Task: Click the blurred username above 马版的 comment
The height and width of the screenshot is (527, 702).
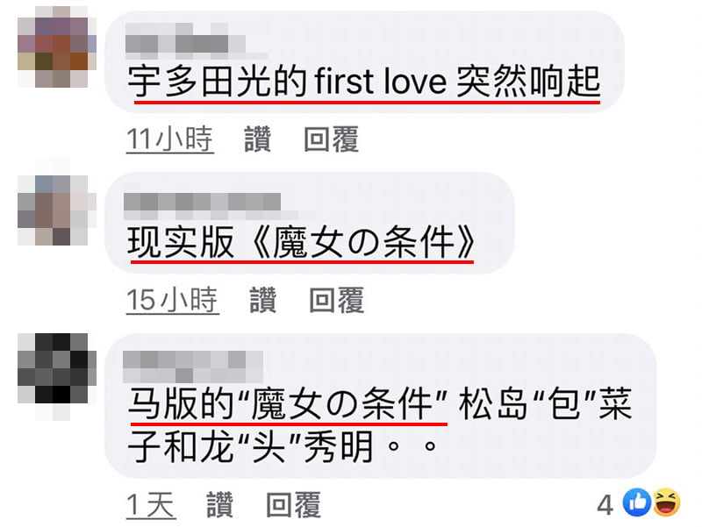Action: 195,362
